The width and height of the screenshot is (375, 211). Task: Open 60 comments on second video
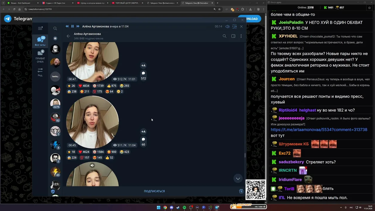[143, 142]
